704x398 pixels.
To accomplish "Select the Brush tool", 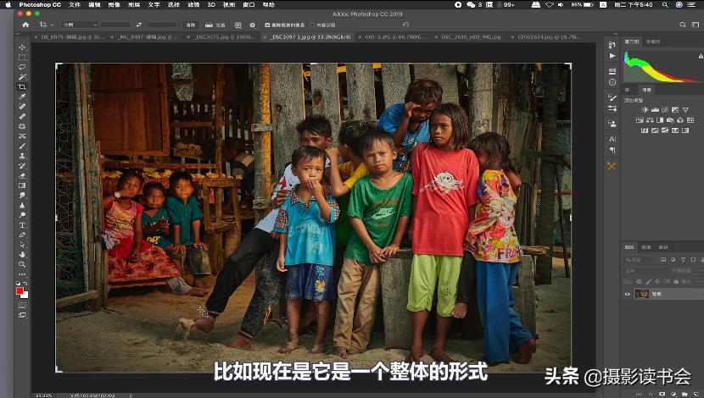I will (22, 146).
